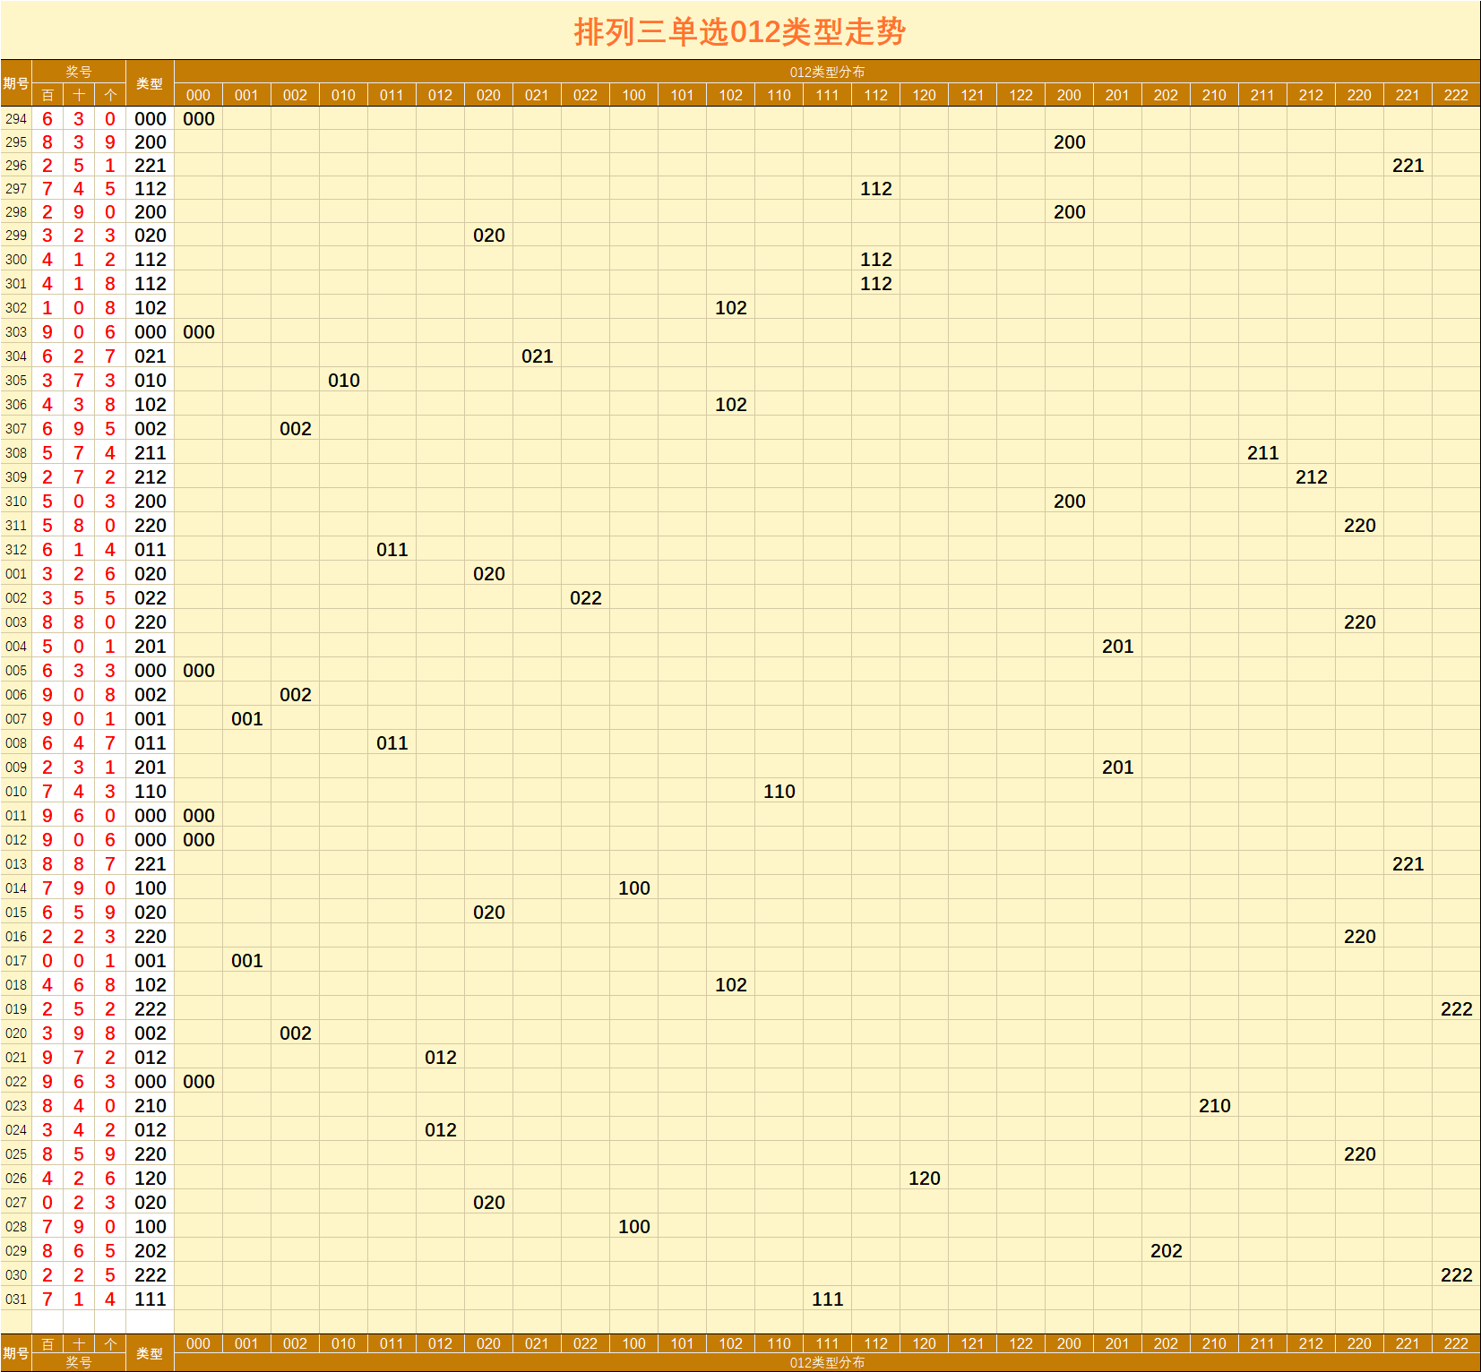Click distribution cell 011 in row 312
Screen dimensions: 1481x1372
392,550
